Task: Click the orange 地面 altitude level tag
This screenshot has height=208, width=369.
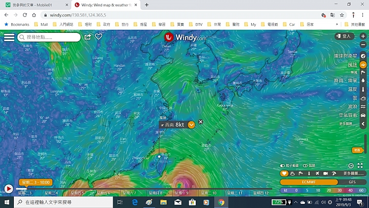Action: [357, 150]
